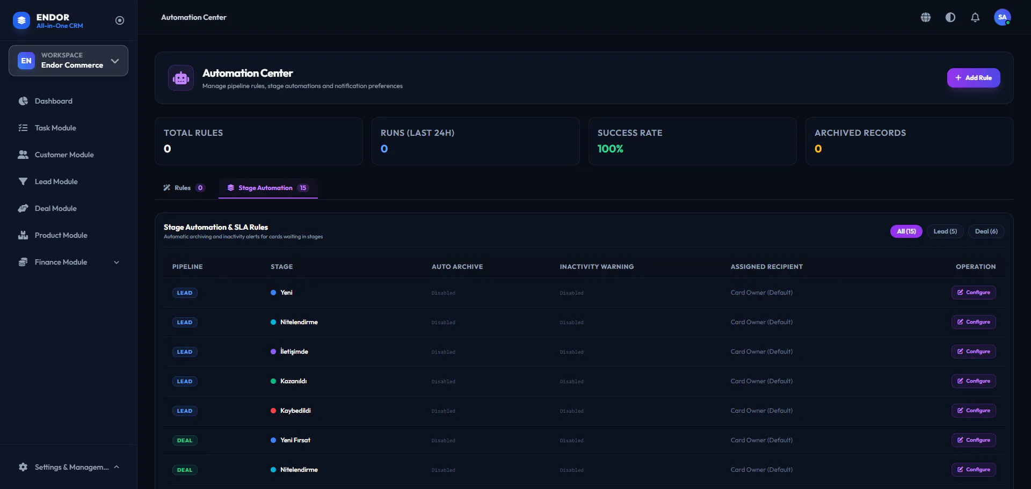The height and width of the screenshot is (489, 1031).
Task: Click the Task Module list icon
Action: pos(23,128)
